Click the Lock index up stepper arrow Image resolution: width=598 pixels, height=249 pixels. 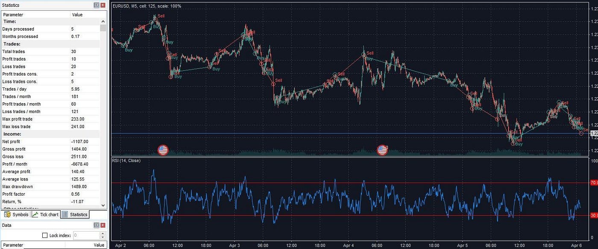coord(103,233)
